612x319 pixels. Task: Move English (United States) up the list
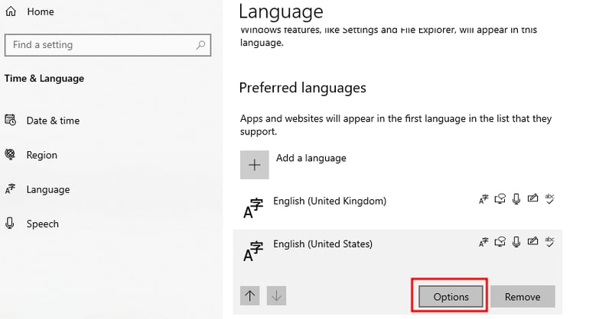250,295
